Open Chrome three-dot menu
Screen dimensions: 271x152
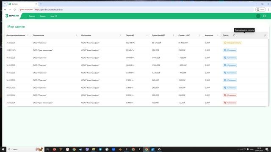tap(268, 10)
